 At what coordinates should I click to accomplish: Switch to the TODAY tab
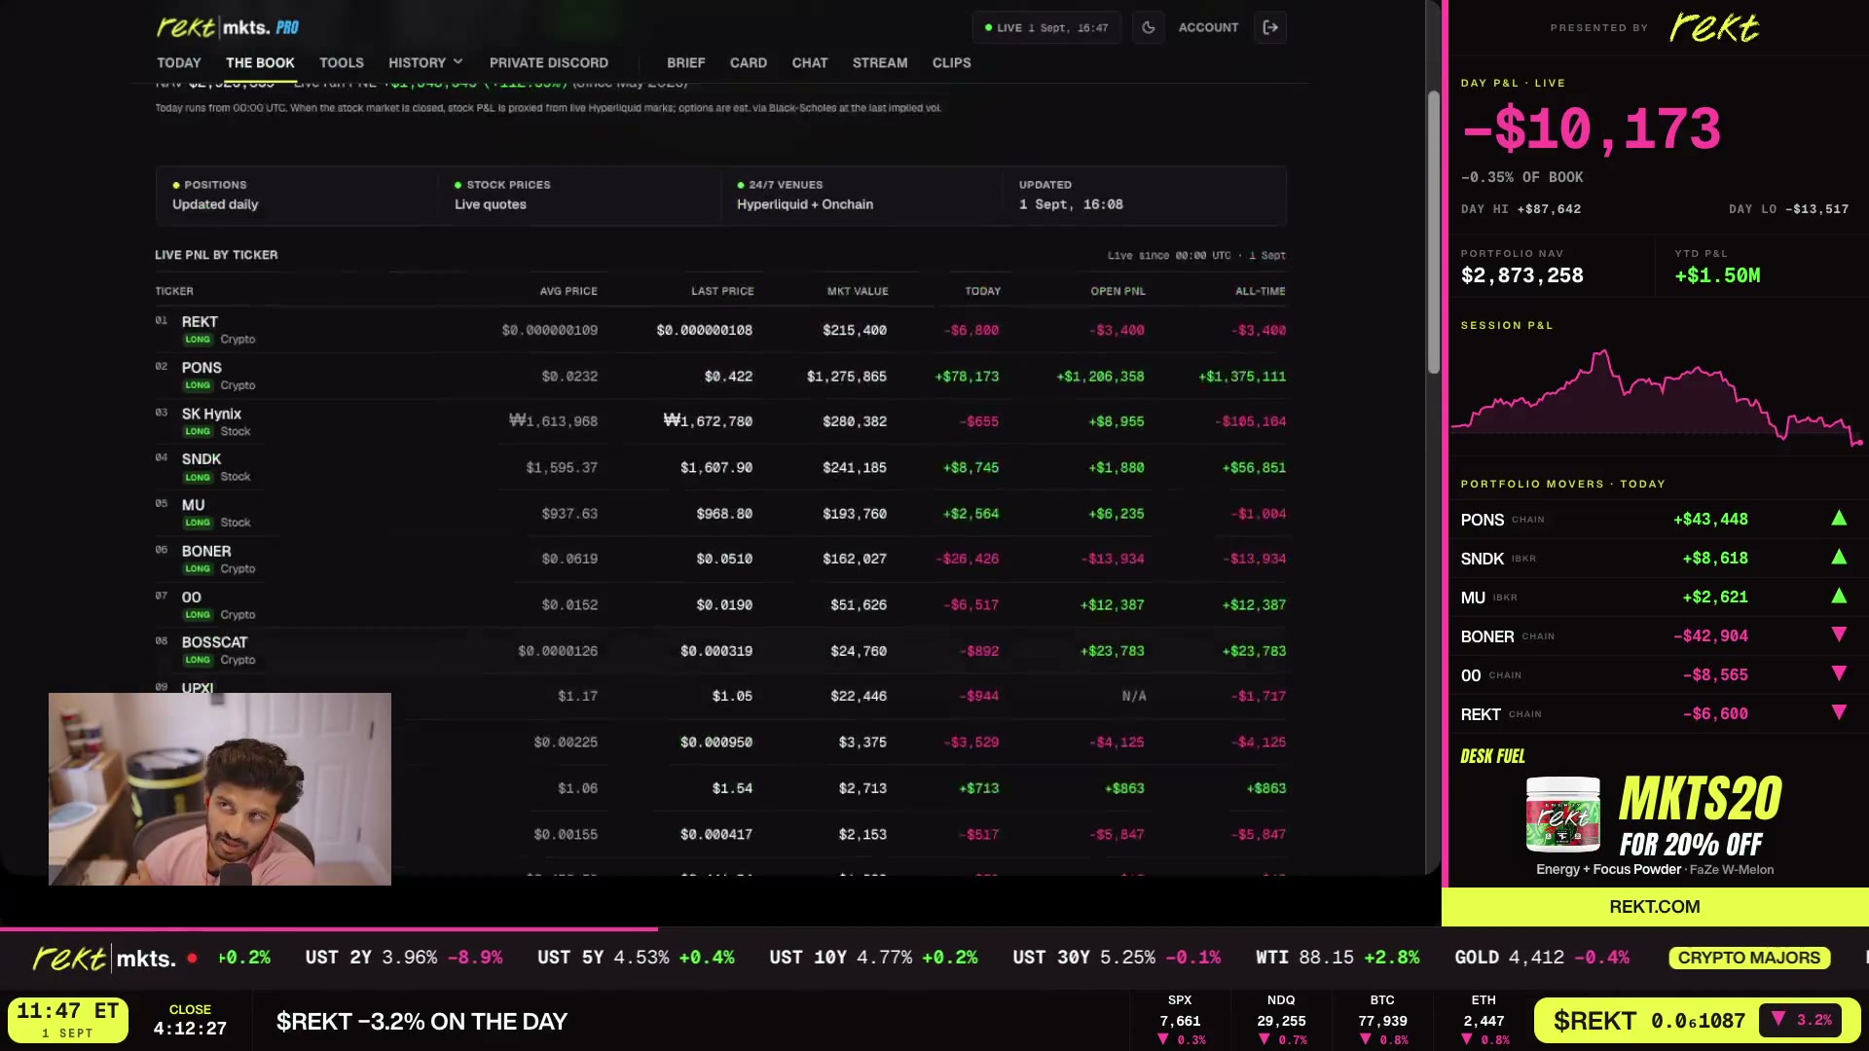click(179, 62)
